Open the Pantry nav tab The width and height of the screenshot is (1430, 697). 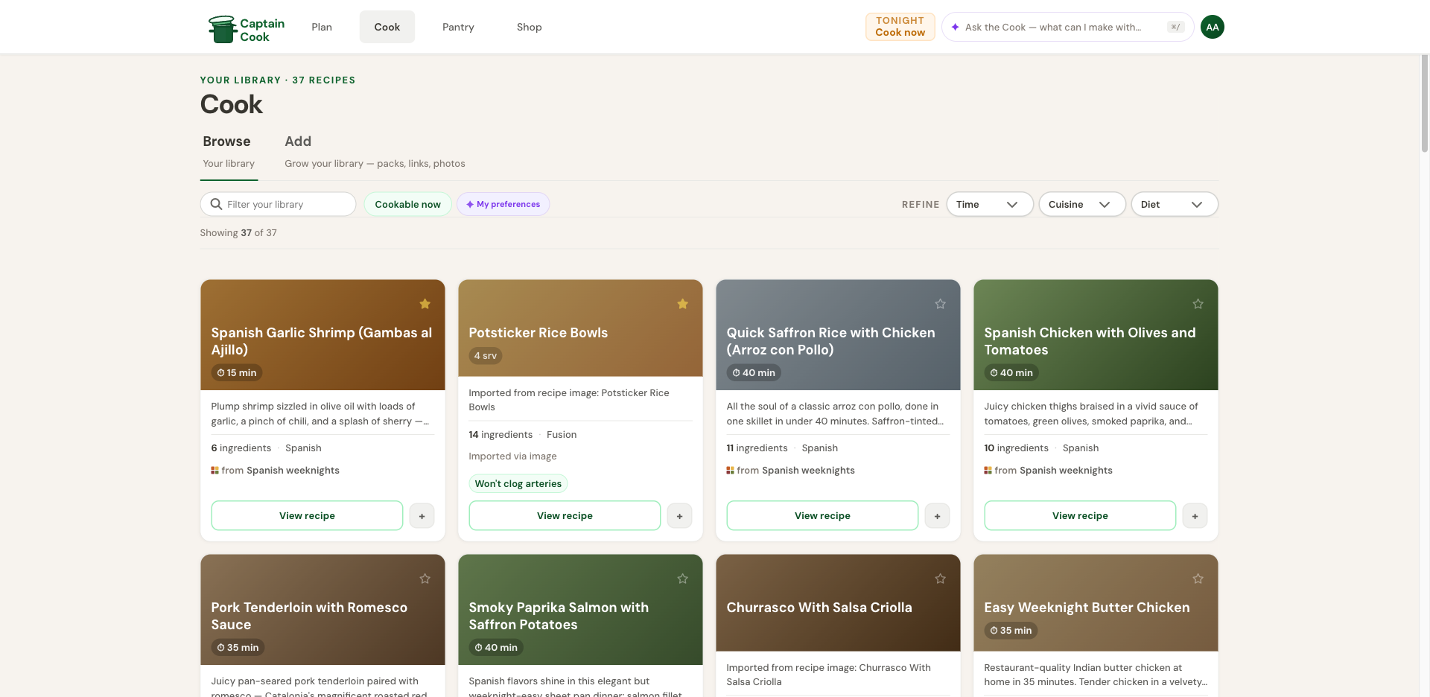(x=458, y=27)
